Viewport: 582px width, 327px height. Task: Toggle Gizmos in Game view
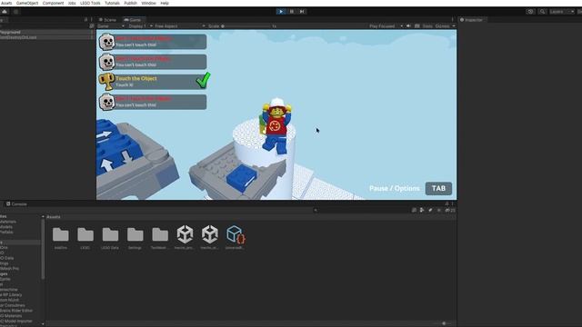442,26
